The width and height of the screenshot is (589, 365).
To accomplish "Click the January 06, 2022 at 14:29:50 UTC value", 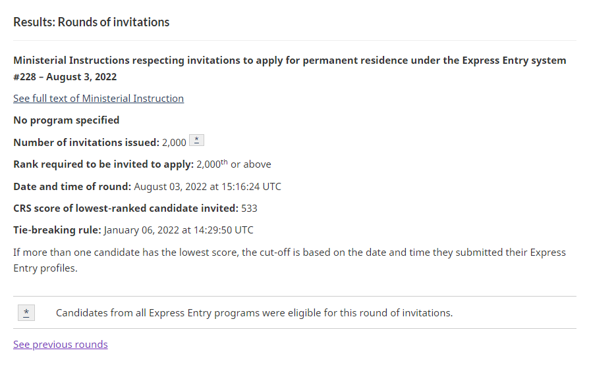I will (179, 230).
